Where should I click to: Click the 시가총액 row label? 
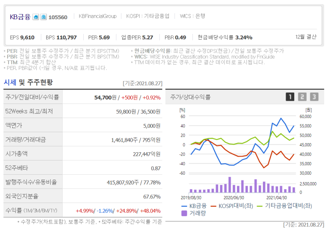pos(16,153)
